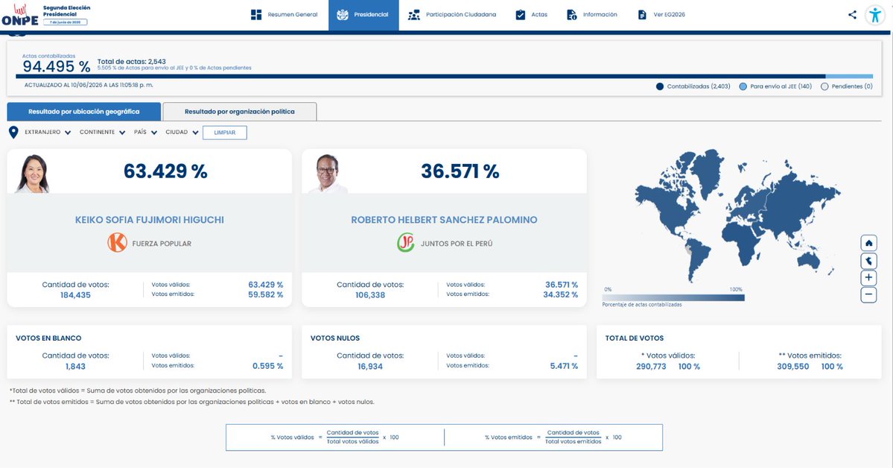Click the TOTAL DE VOTOS heading
The image size is (893, 468).
click(635, 338)
